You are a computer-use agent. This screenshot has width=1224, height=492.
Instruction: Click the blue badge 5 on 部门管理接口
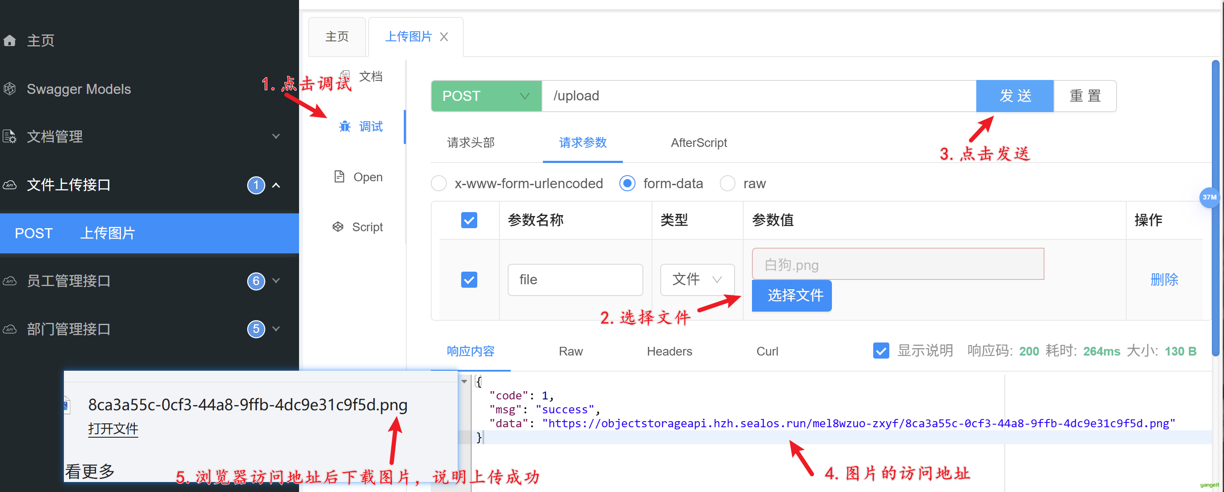tap(256, 329)
